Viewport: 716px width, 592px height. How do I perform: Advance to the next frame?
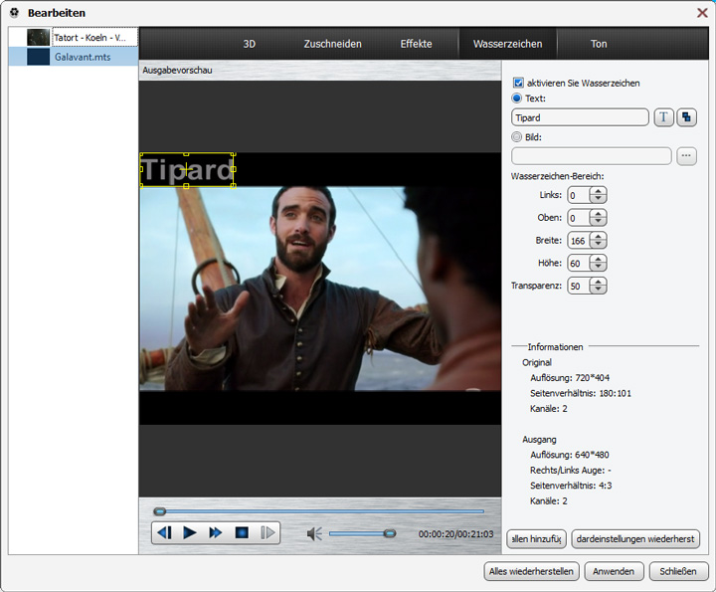(x=268, y=532)
